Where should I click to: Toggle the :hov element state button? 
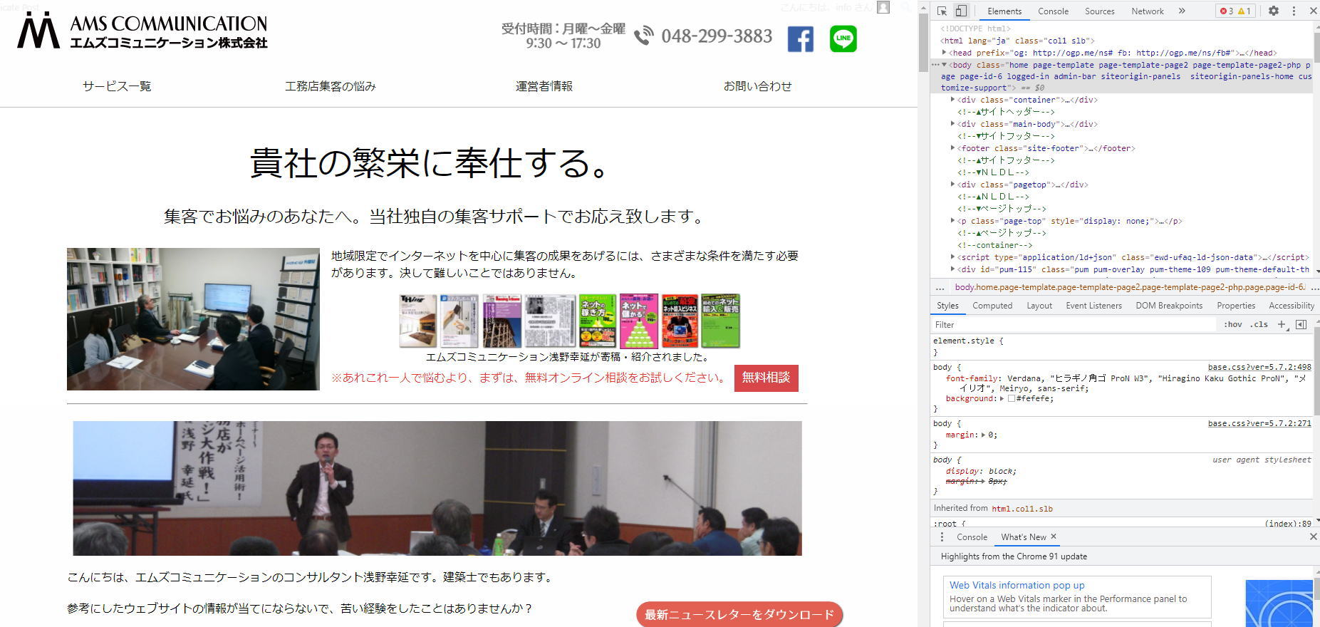[1233, 325]
